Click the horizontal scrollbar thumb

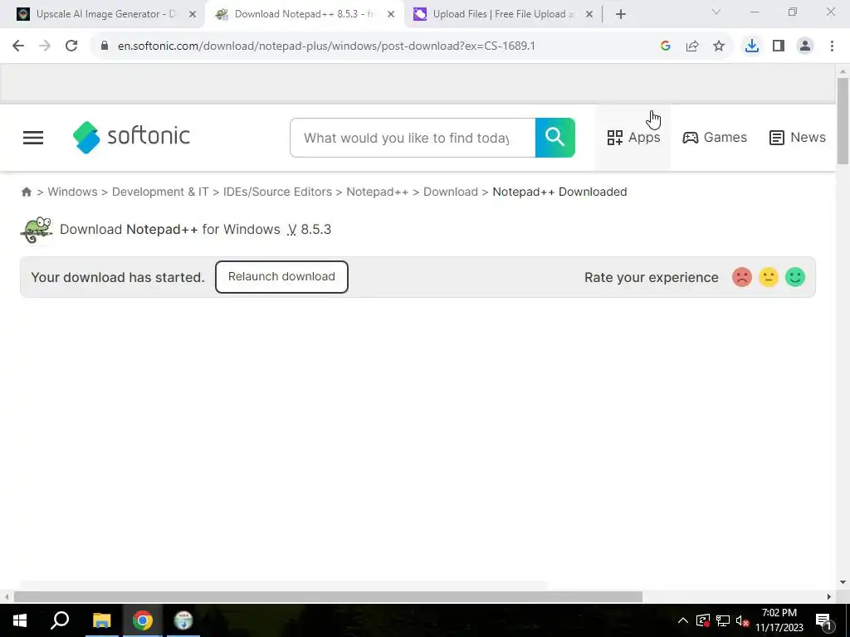(x=328, y=597)
